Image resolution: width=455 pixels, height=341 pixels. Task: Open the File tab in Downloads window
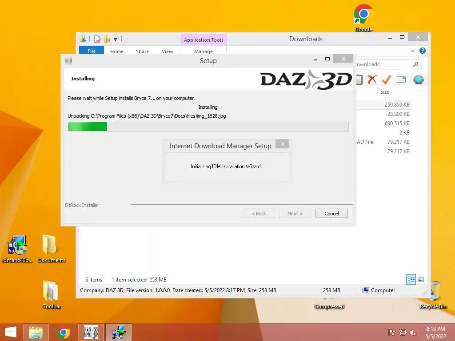(92, 51)
